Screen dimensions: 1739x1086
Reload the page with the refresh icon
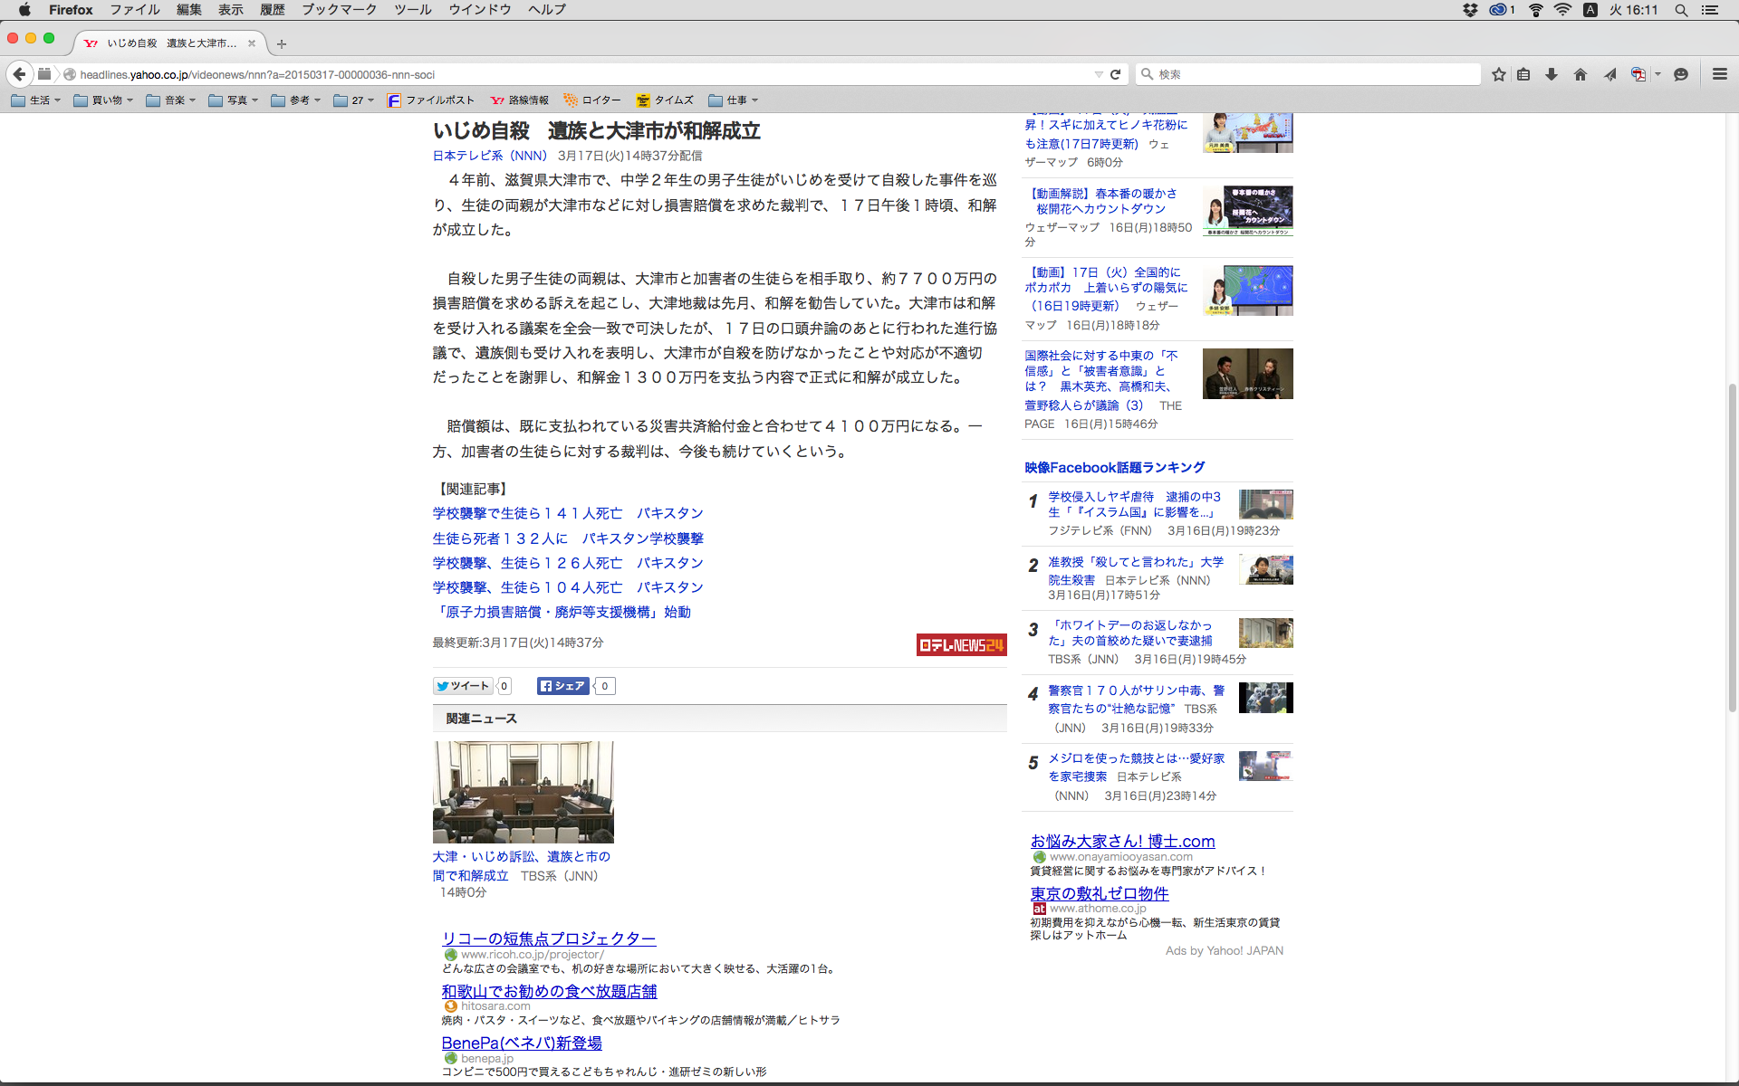pyautogui.click(x=1116, y=74)
